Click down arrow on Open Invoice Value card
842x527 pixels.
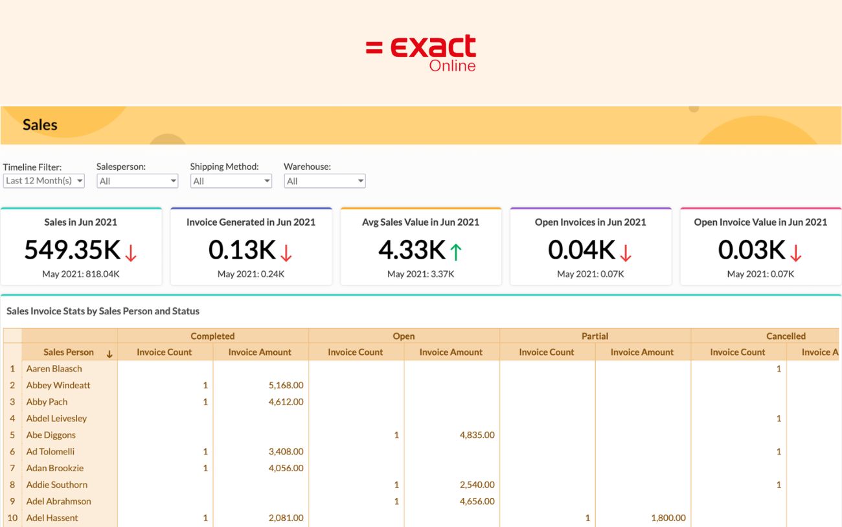point(796,252)
